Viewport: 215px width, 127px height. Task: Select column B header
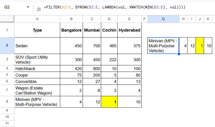(x=71, y=19)
